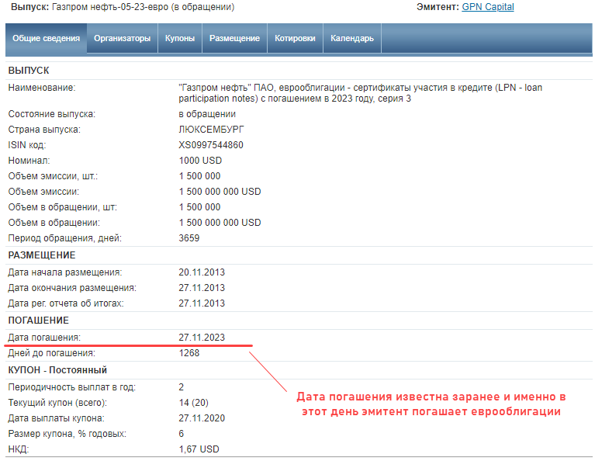Click the bond name description text

pyautogui.click(x=361, y=93)
